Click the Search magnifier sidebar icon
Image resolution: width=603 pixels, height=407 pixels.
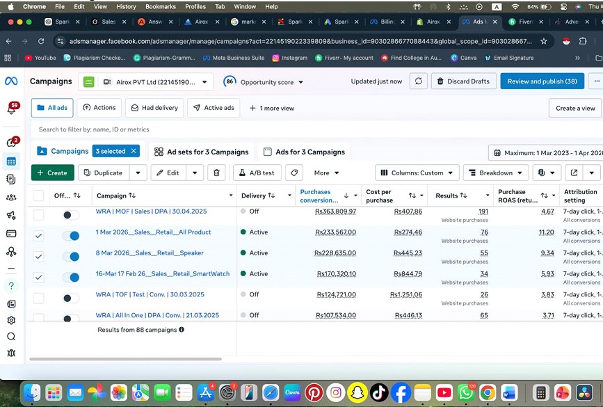pos(11,337)
